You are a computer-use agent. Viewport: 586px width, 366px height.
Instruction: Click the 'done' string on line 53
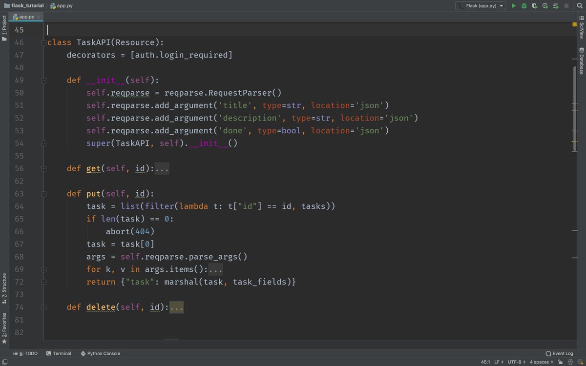coord(233,131)
